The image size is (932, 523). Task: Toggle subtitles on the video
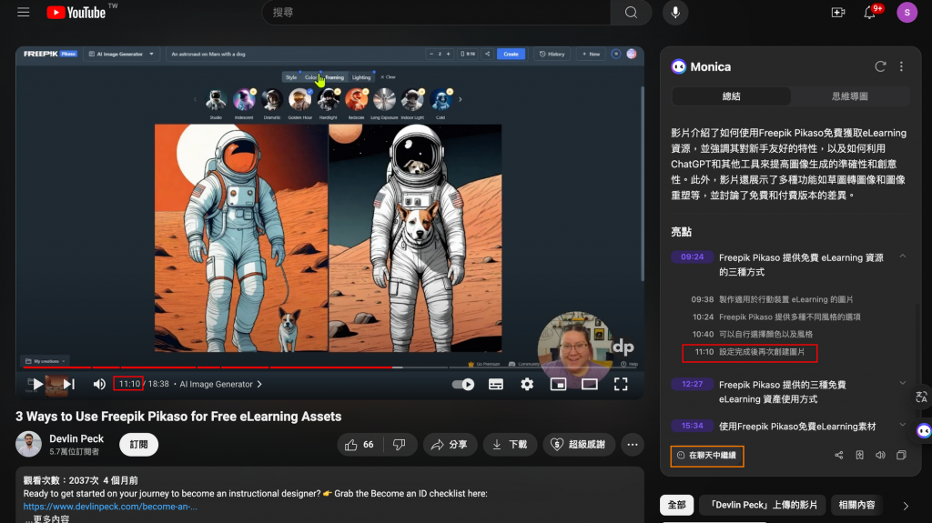coord(496,385)
